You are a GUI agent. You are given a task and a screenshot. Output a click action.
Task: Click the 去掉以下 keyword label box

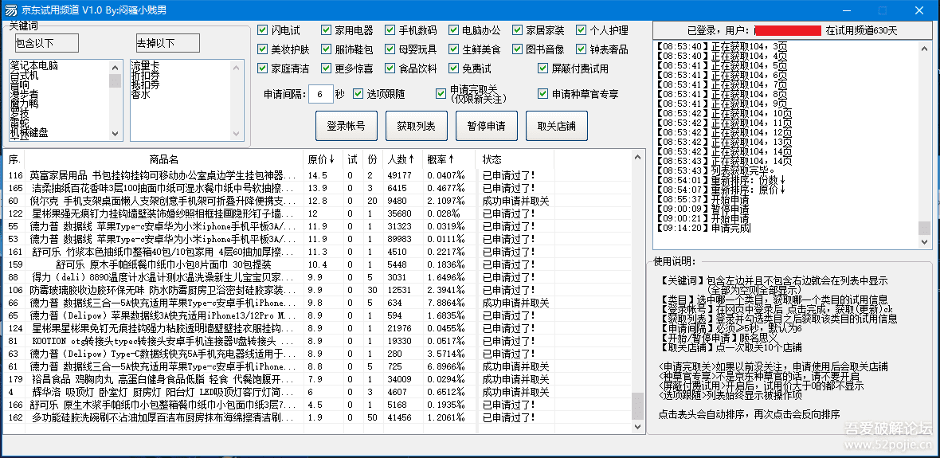[x=168, y=43]
